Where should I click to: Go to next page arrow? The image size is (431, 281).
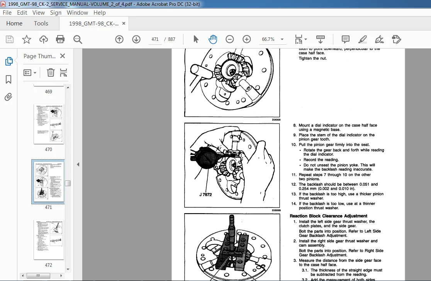point(136,39)
